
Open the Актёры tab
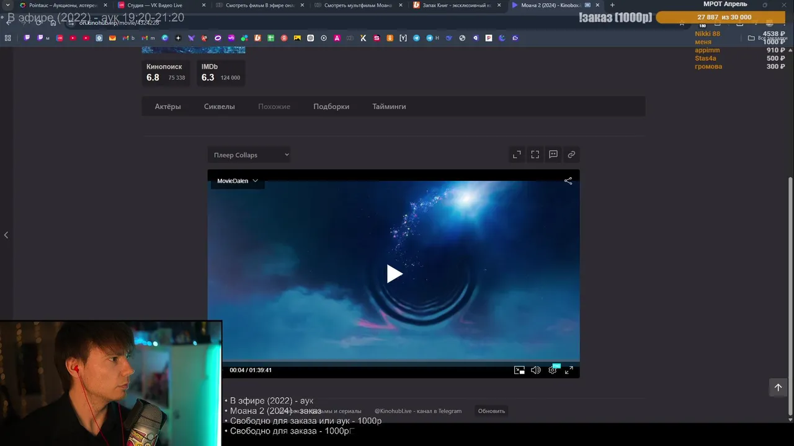(x=167, y=107)
